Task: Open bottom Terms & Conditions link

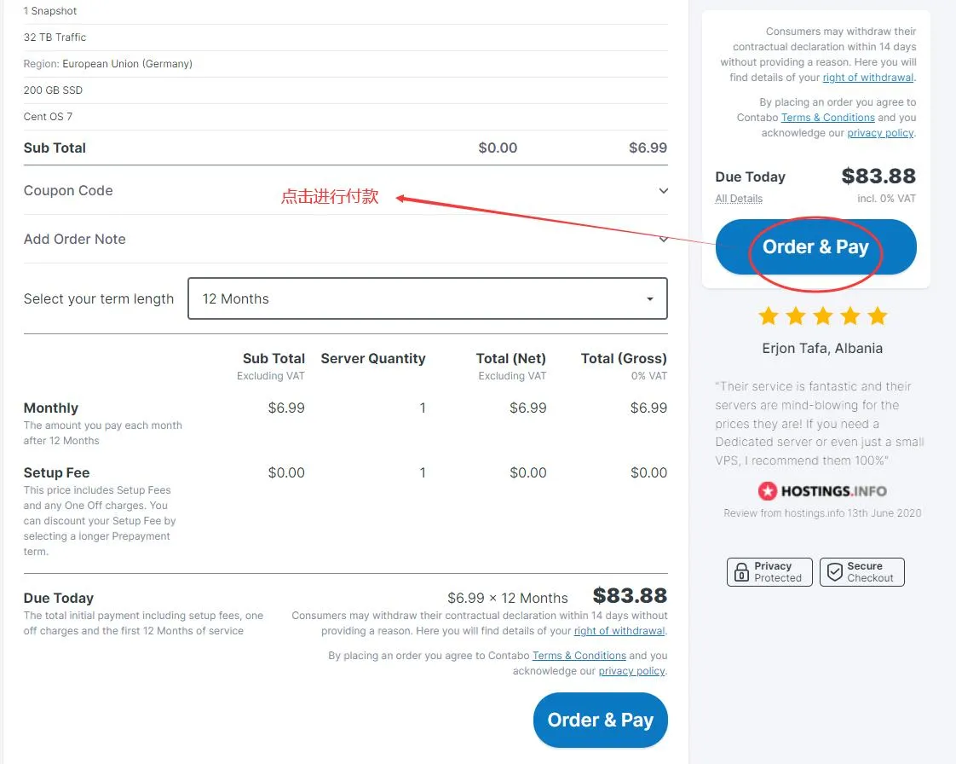Action: coord(579,656)
